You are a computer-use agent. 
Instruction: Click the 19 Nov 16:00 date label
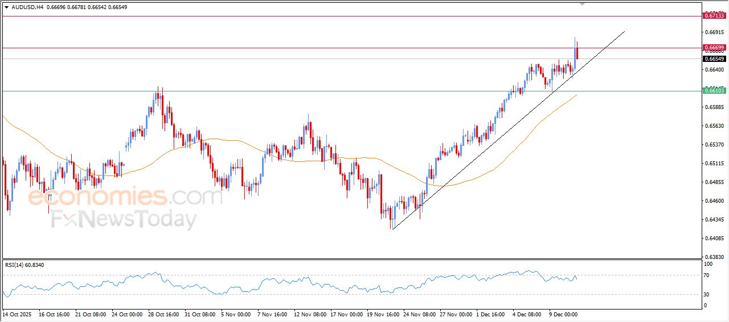tap(382, 313)
